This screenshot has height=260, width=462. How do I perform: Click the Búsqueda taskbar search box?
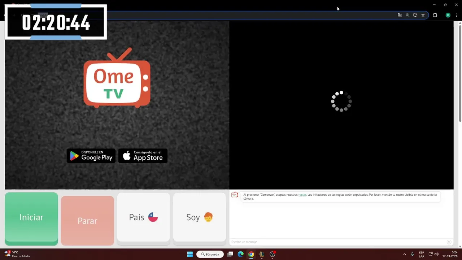pyautogui.click(x=210, y=254)
